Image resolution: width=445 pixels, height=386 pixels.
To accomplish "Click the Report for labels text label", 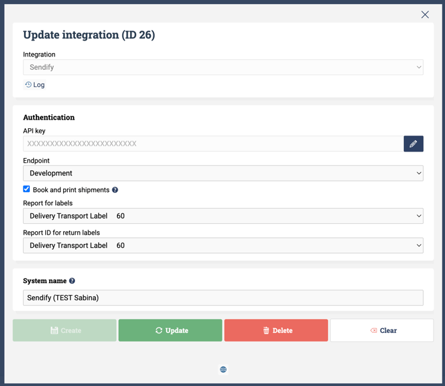I will 48,203.
